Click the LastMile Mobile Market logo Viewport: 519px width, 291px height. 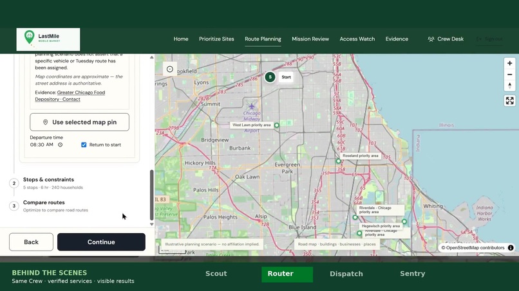[x=48, y=39]
